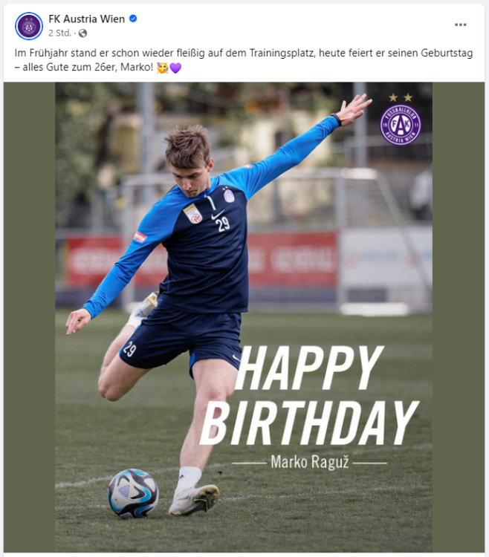This screenshot has height=557, width=489.
Task: Click the FK Austria Wien page name
Action: coord(87,19)
